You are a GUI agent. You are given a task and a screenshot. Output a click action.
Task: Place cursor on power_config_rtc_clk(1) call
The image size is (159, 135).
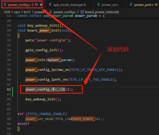[49, 89]
